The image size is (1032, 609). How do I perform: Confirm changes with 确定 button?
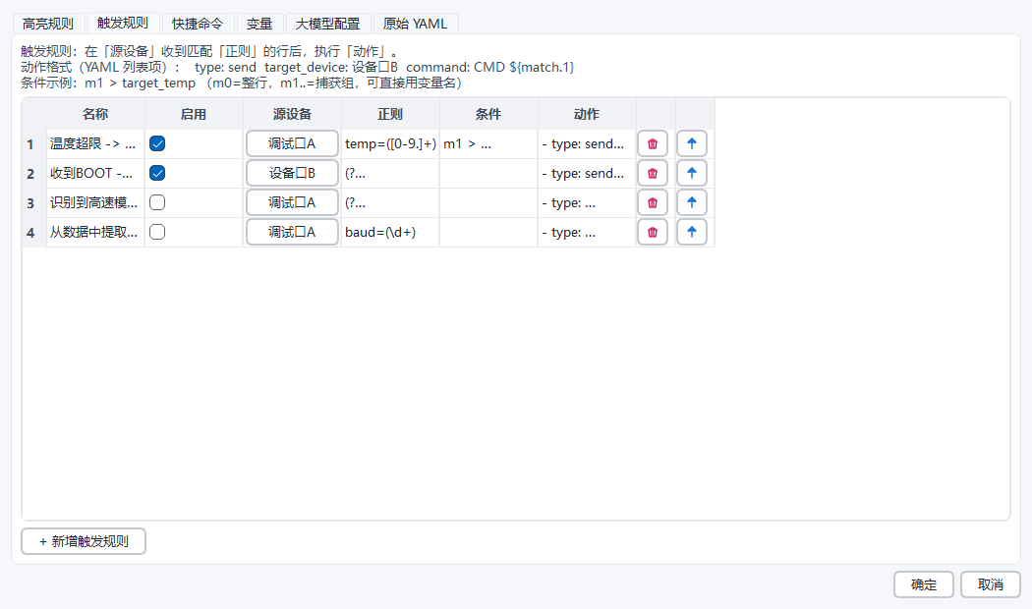pos(924,584)
